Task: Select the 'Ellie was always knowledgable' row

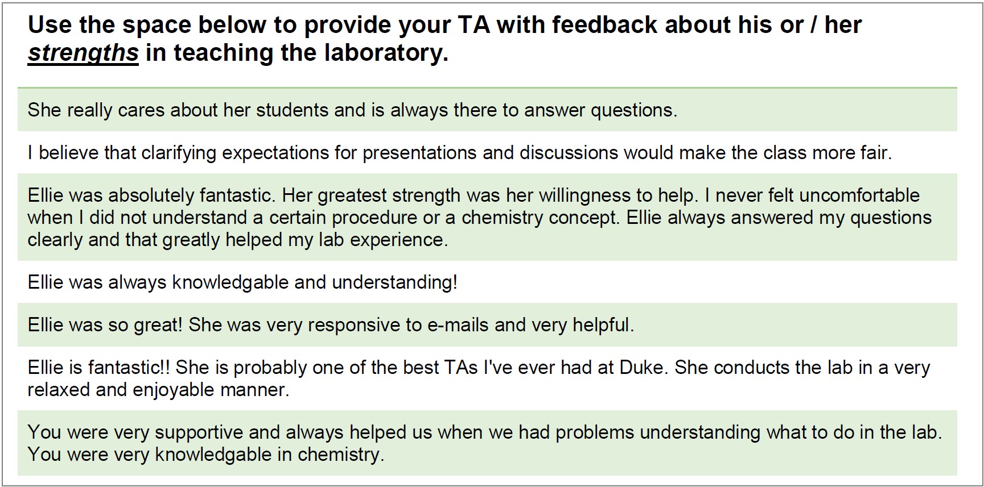Action: coord(242,282)
